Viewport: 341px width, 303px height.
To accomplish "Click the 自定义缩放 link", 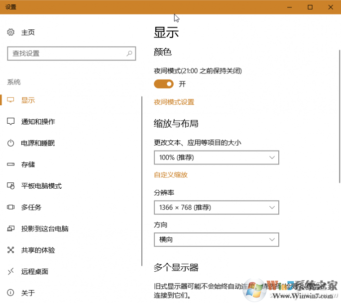I will click(x=171, y=175).
